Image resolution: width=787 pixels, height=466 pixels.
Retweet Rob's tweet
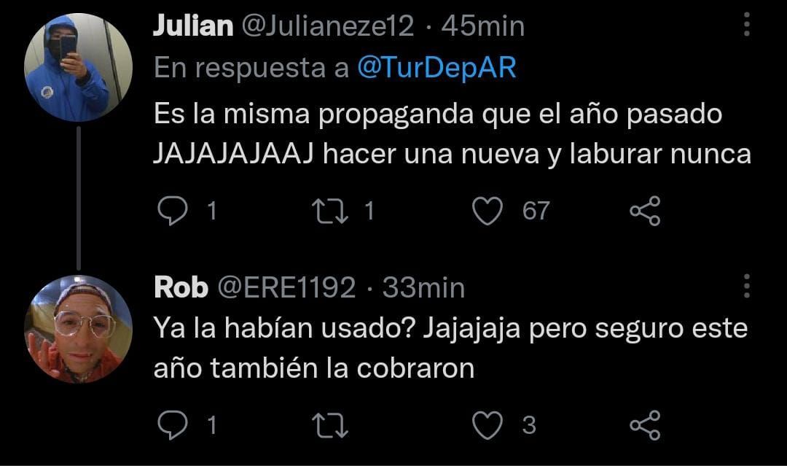(330, 425)
